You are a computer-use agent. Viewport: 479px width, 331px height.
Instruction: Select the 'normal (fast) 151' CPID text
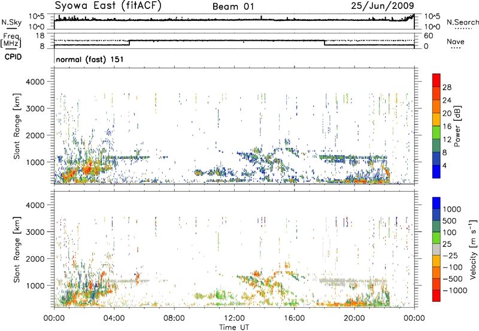[x=90, y=59]
